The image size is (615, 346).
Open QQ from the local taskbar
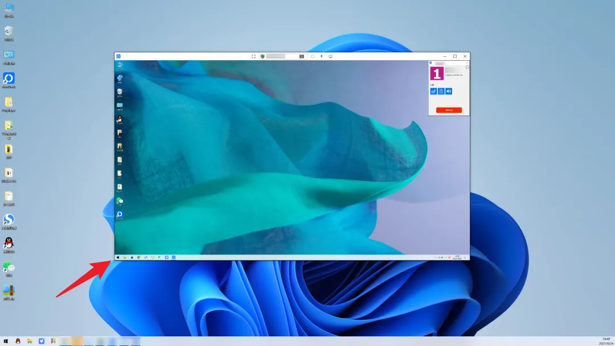coord(18,341)
